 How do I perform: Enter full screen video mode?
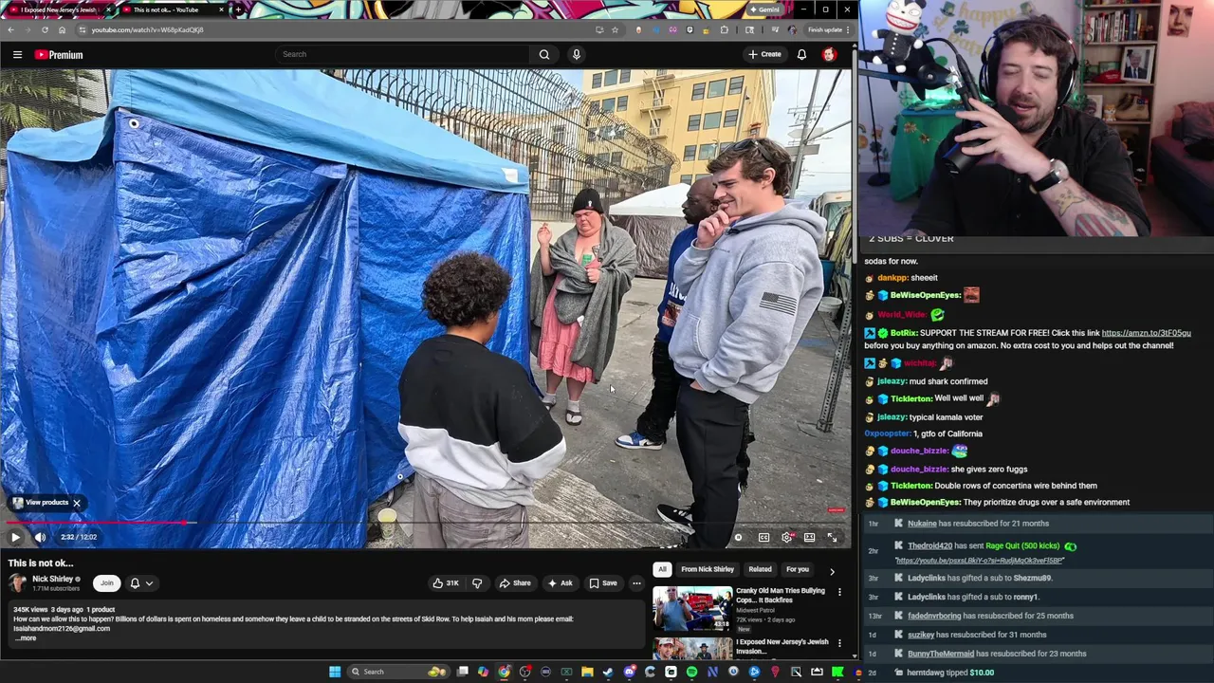(x=832, y=538)
